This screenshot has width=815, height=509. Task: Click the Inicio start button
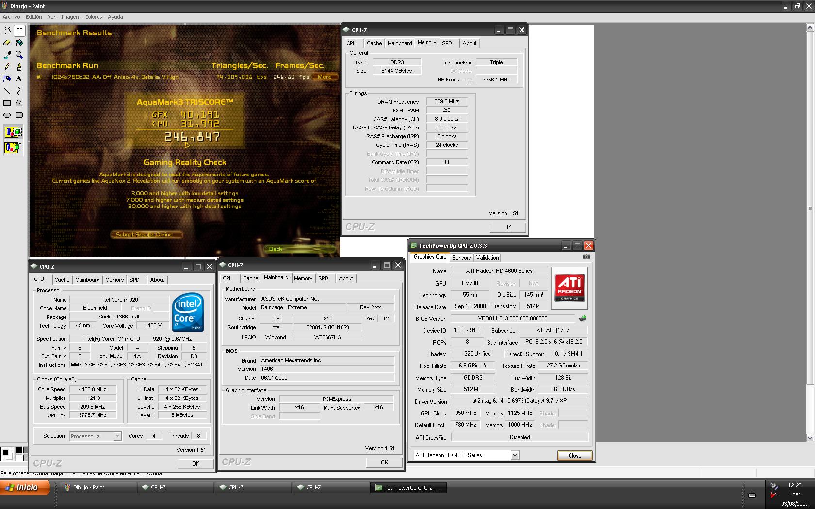(x=25, y=487)
